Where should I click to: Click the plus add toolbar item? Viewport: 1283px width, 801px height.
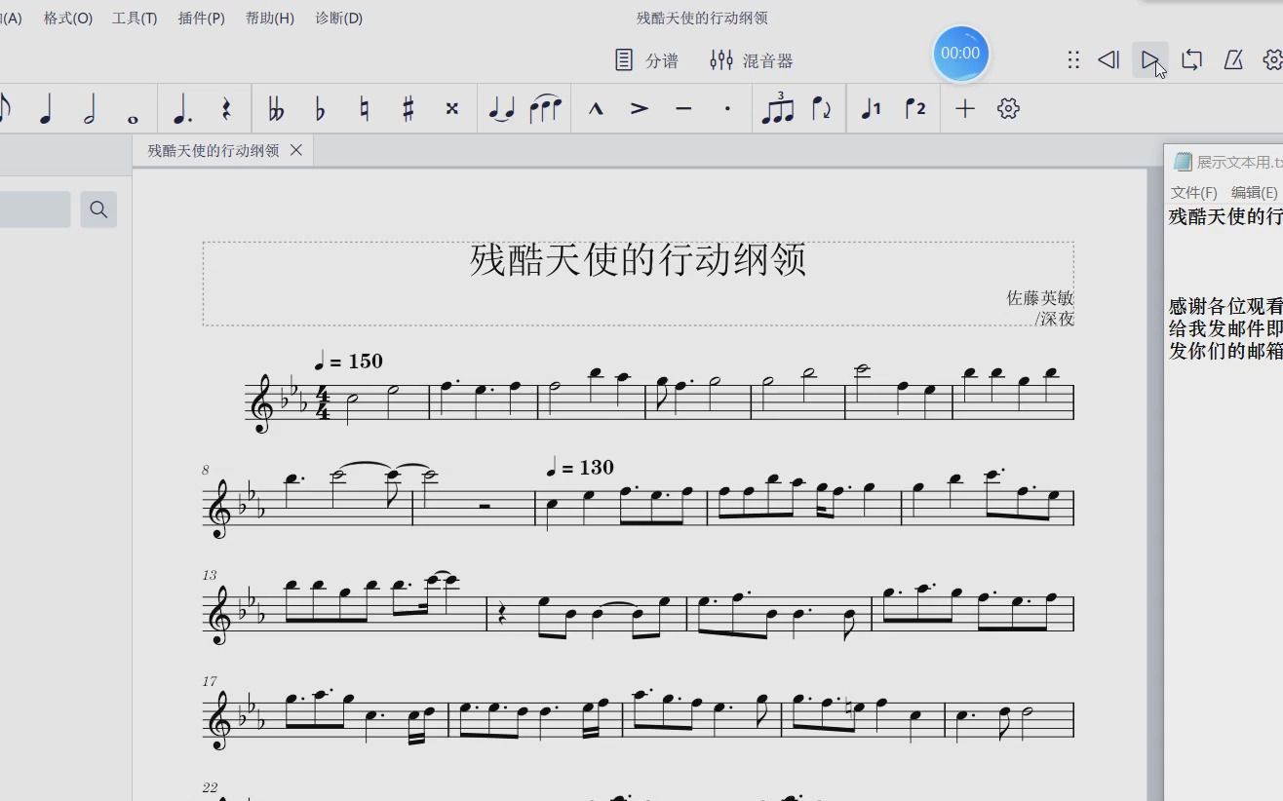[x=965, y=109]
